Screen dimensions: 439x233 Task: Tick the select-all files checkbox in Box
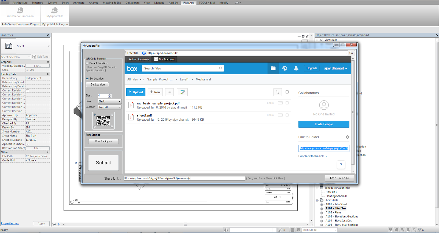tap(287, 92)
